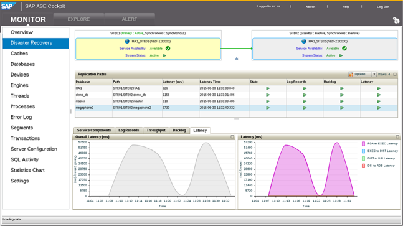Click DSI to RDB Latency legend swatch
Screen dimensions: 403x226
click(x=363, y=166)
